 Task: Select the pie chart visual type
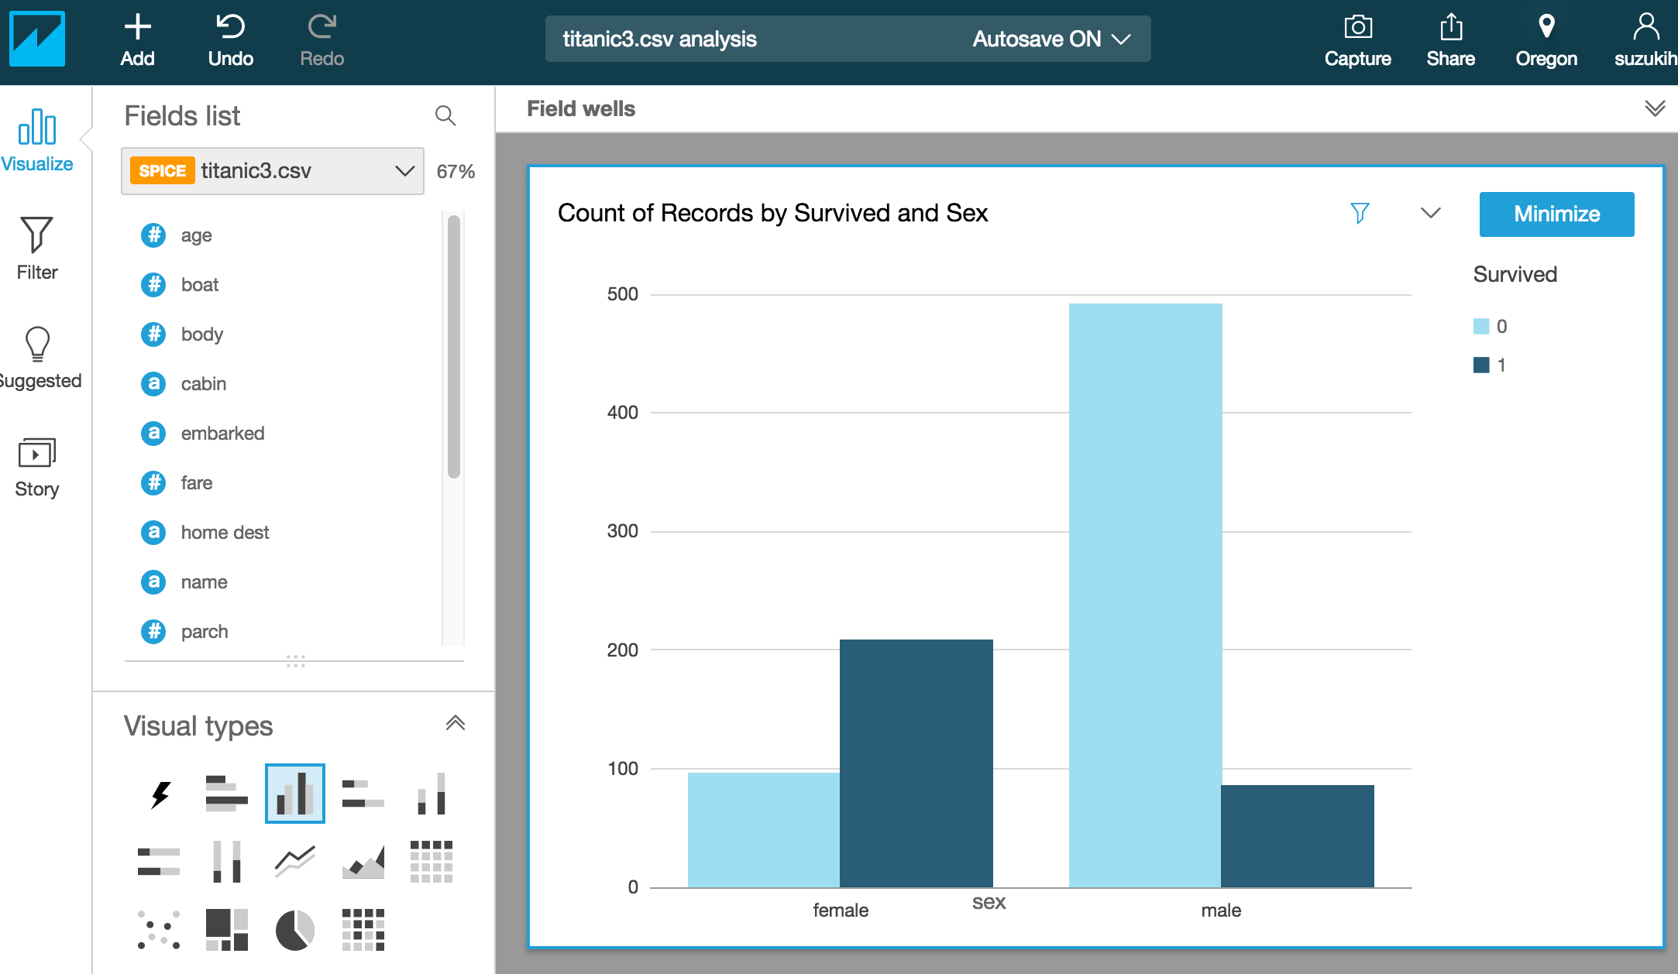pos(294,929)
